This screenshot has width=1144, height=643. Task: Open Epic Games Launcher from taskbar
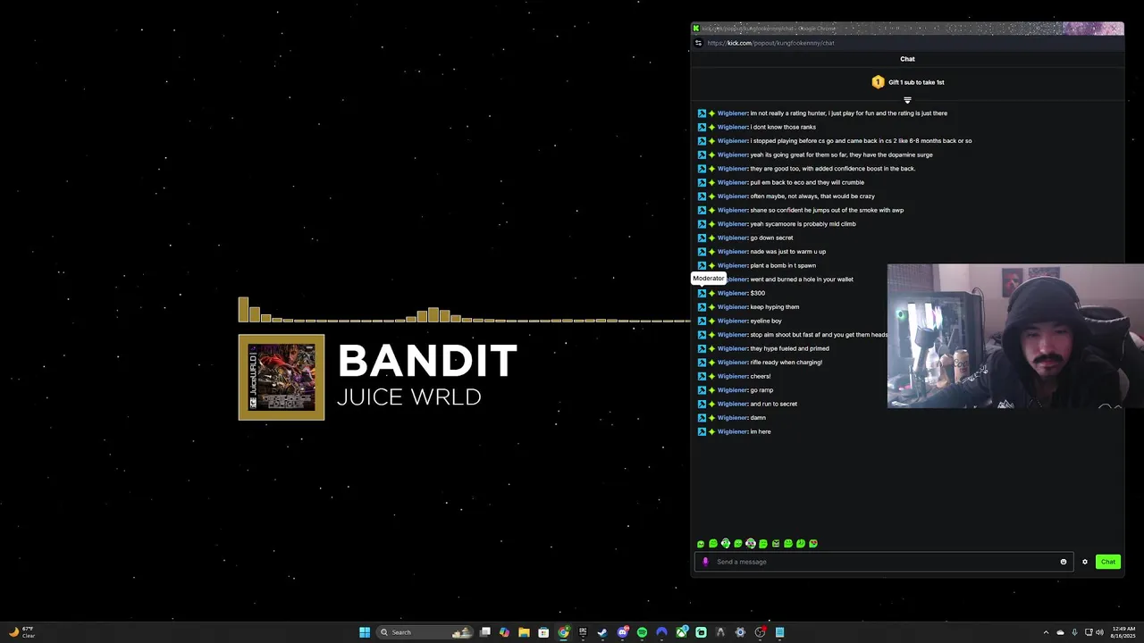pos(583,632)
